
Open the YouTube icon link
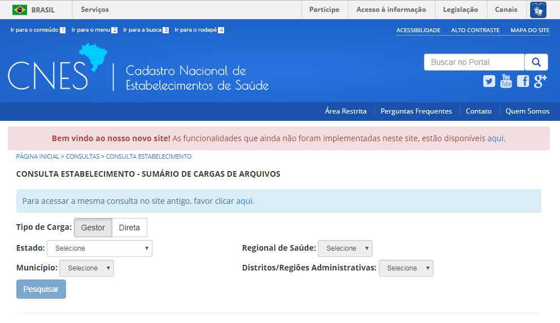[x=506, y=81]
